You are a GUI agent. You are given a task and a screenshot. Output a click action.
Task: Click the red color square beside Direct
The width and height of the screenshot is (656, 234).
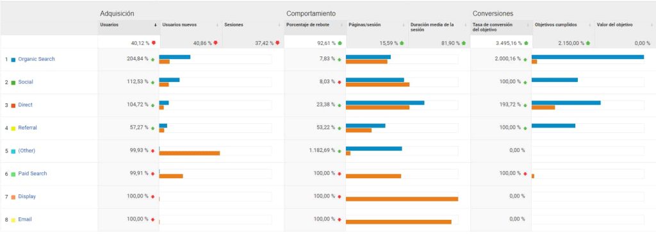click(13, 105)
